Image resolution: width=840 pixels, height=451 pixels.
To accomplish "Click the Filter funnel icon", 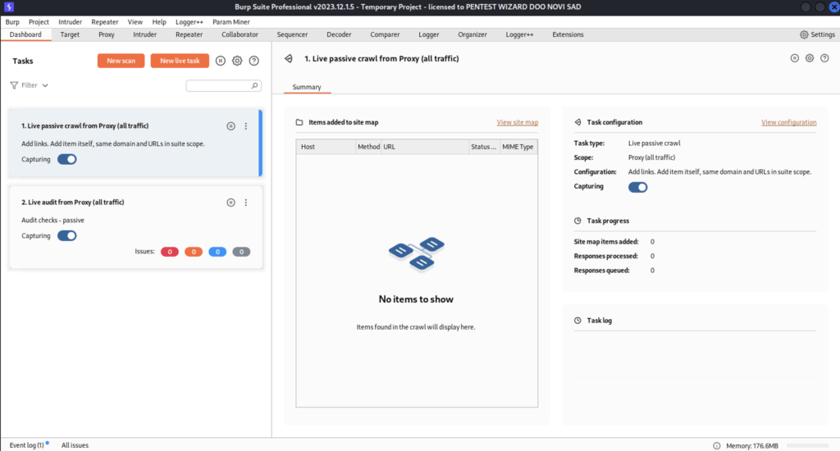I will point(15,85).
